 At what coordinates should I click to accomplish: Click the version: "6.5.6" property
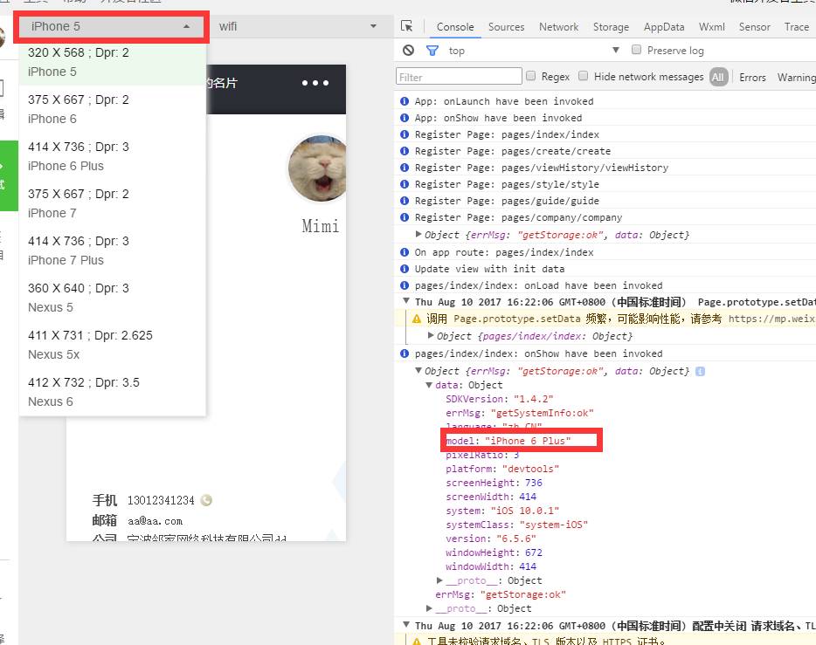[490, 539]
